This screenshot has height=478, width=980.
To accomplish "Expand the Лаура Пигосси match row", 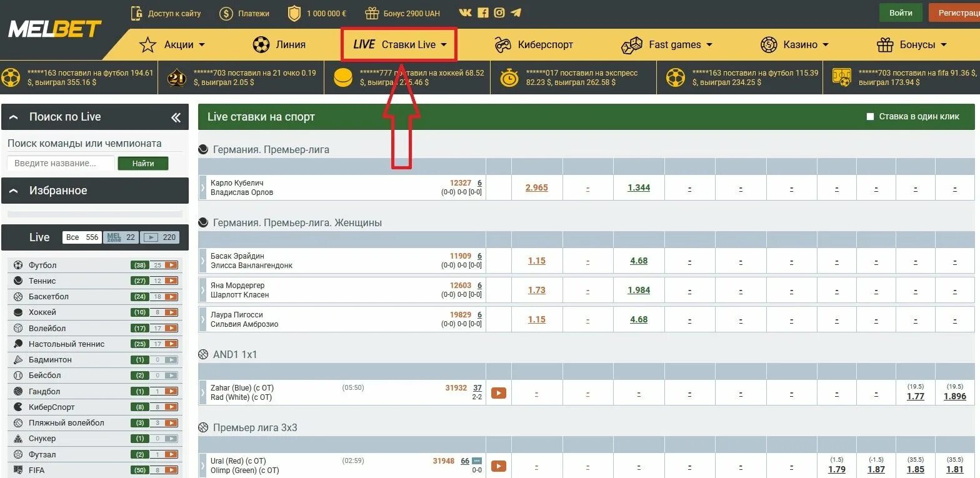I will [x=202, y=319].
